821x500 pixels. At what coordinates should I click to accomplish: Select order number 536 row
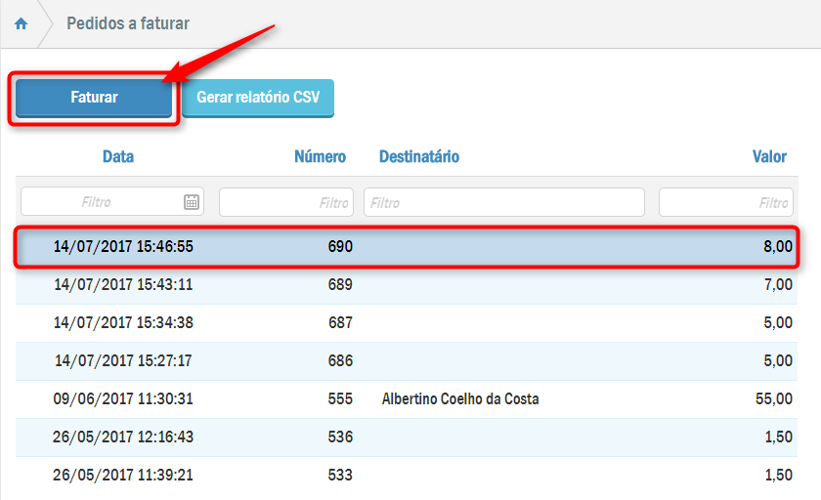[406, 437]
